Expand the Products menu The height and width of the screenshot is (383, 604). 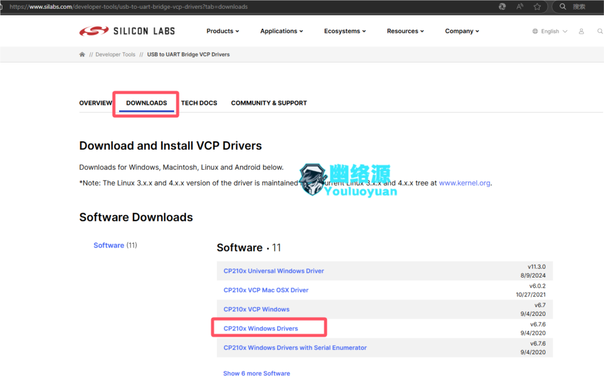pyautogui.click(x=222, y=31)
